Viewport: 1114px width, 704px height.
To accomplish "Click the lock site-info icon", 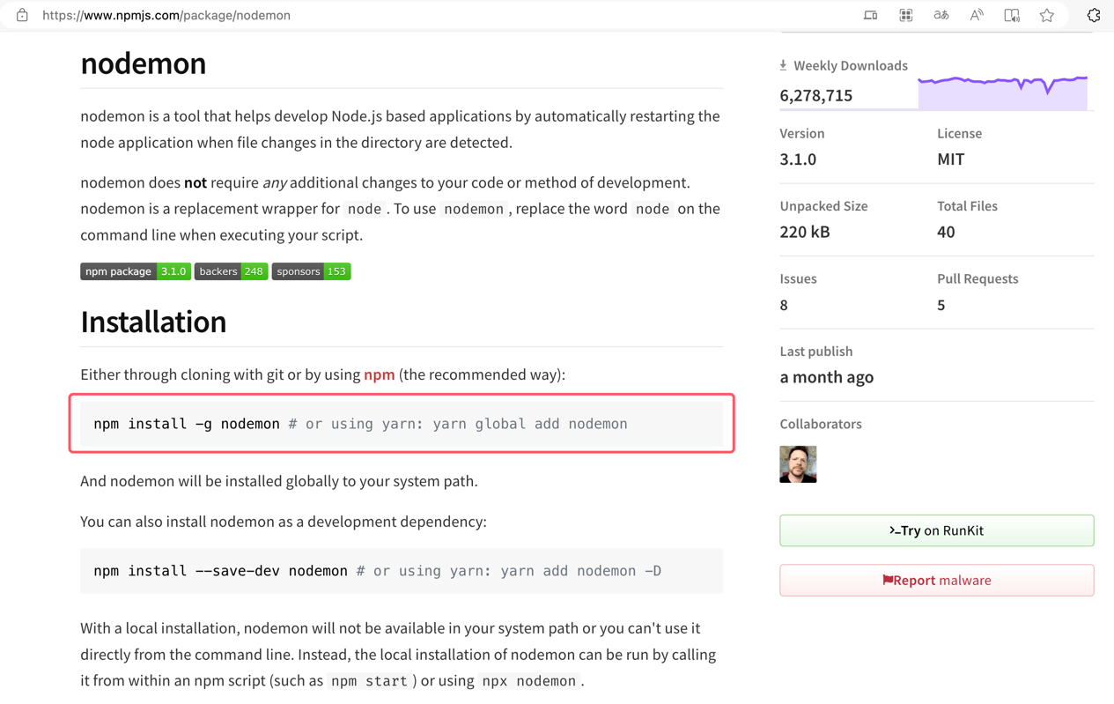I will [22, 15].
